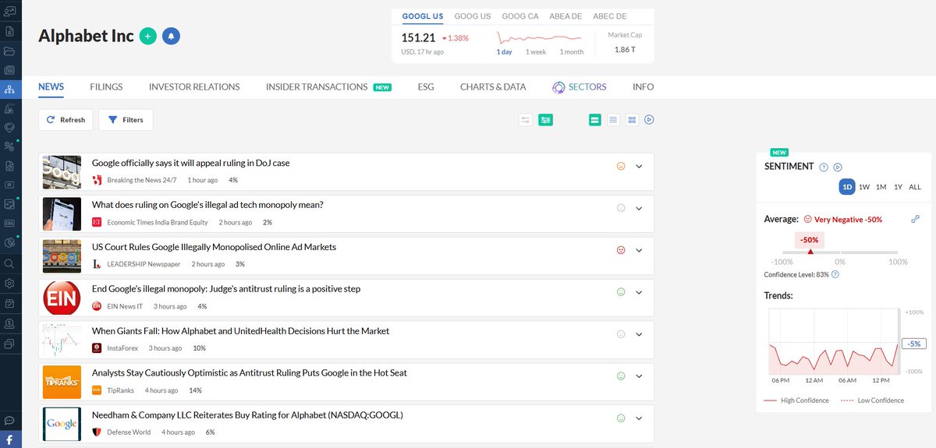Open settings gear in left sidebar
Viewport: 936px width, 448px height.
tap(9, 283)
